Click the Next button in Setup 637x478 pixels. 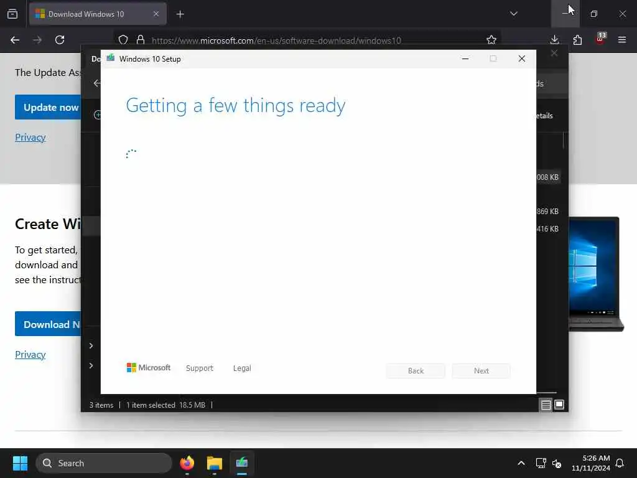(481, 371)
